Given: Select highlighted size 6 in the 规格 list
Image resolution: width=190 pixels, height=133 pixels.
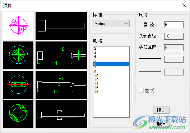Looking at the screenshot, I should coord(111,64).
